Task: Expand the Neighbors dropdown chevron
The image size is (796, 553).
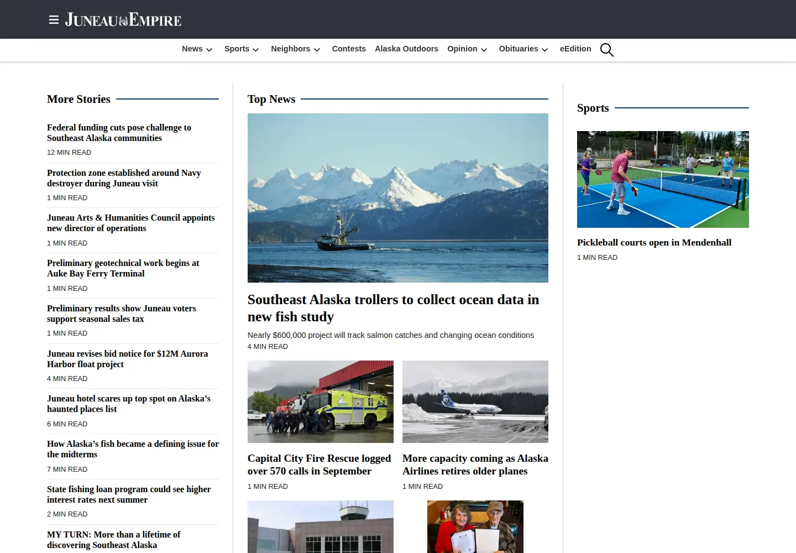Action: tap(317, 50)
